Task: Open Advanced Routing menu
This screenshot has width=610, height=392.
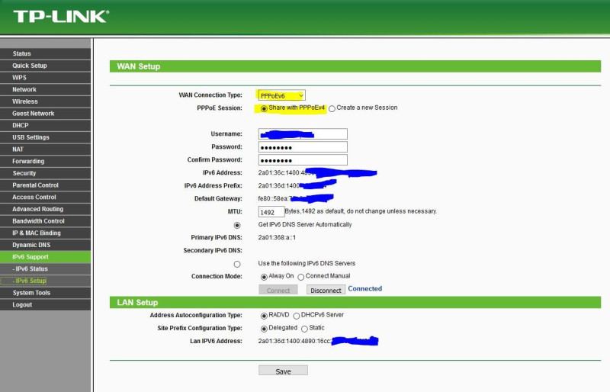Action: [45, 209]
